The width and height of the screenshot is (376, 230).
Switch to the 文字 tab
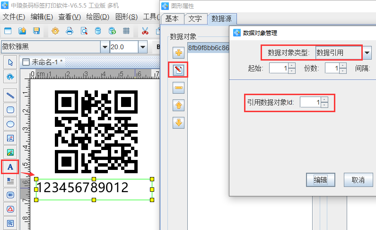pyautogui.click(x=195, y=19)
